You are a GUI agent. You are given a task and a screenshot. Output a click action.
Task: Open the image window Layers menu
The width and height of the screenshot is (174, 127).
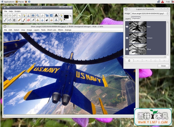[37, 30]
